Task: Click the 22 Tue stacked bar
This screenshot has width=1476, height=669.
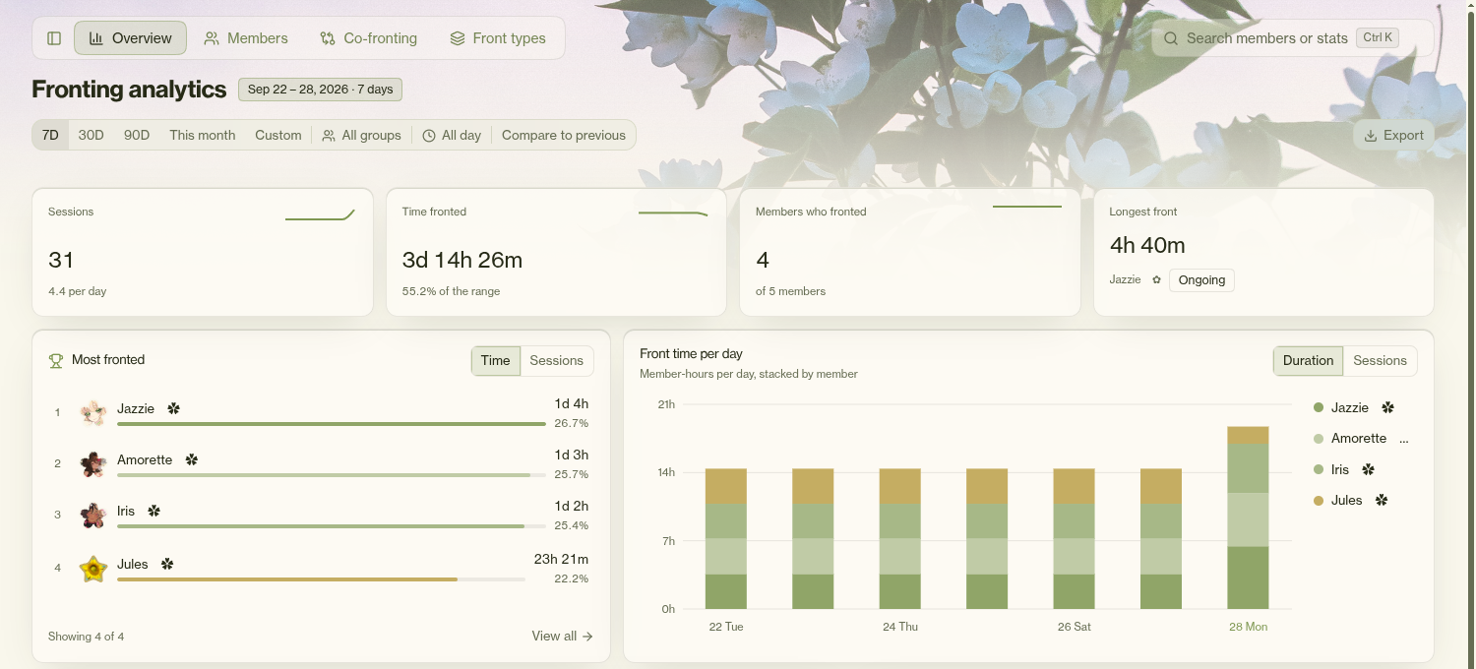Action: 726,539
